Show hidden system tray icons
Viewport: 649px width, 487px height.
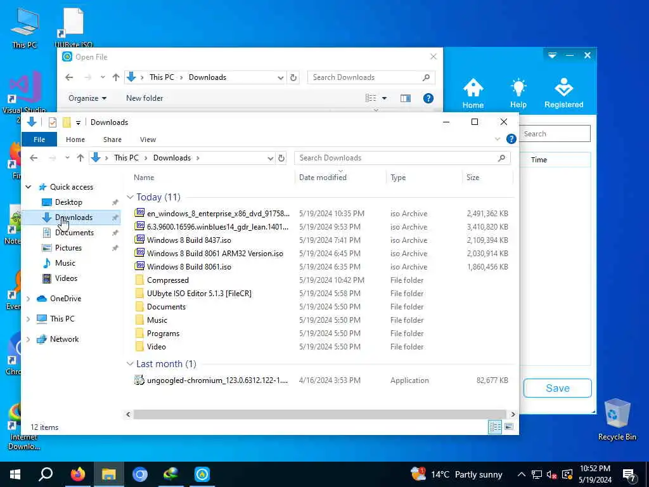522,474
